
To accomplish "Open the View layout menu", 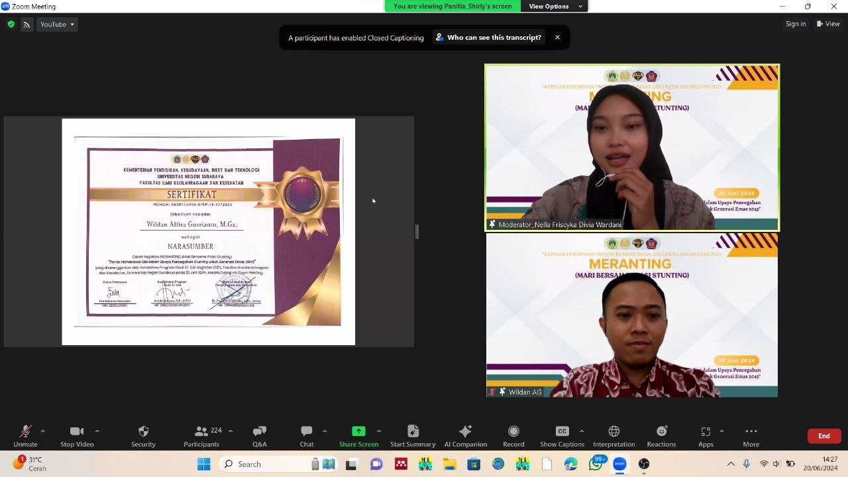I will click(x=828, y=24).
